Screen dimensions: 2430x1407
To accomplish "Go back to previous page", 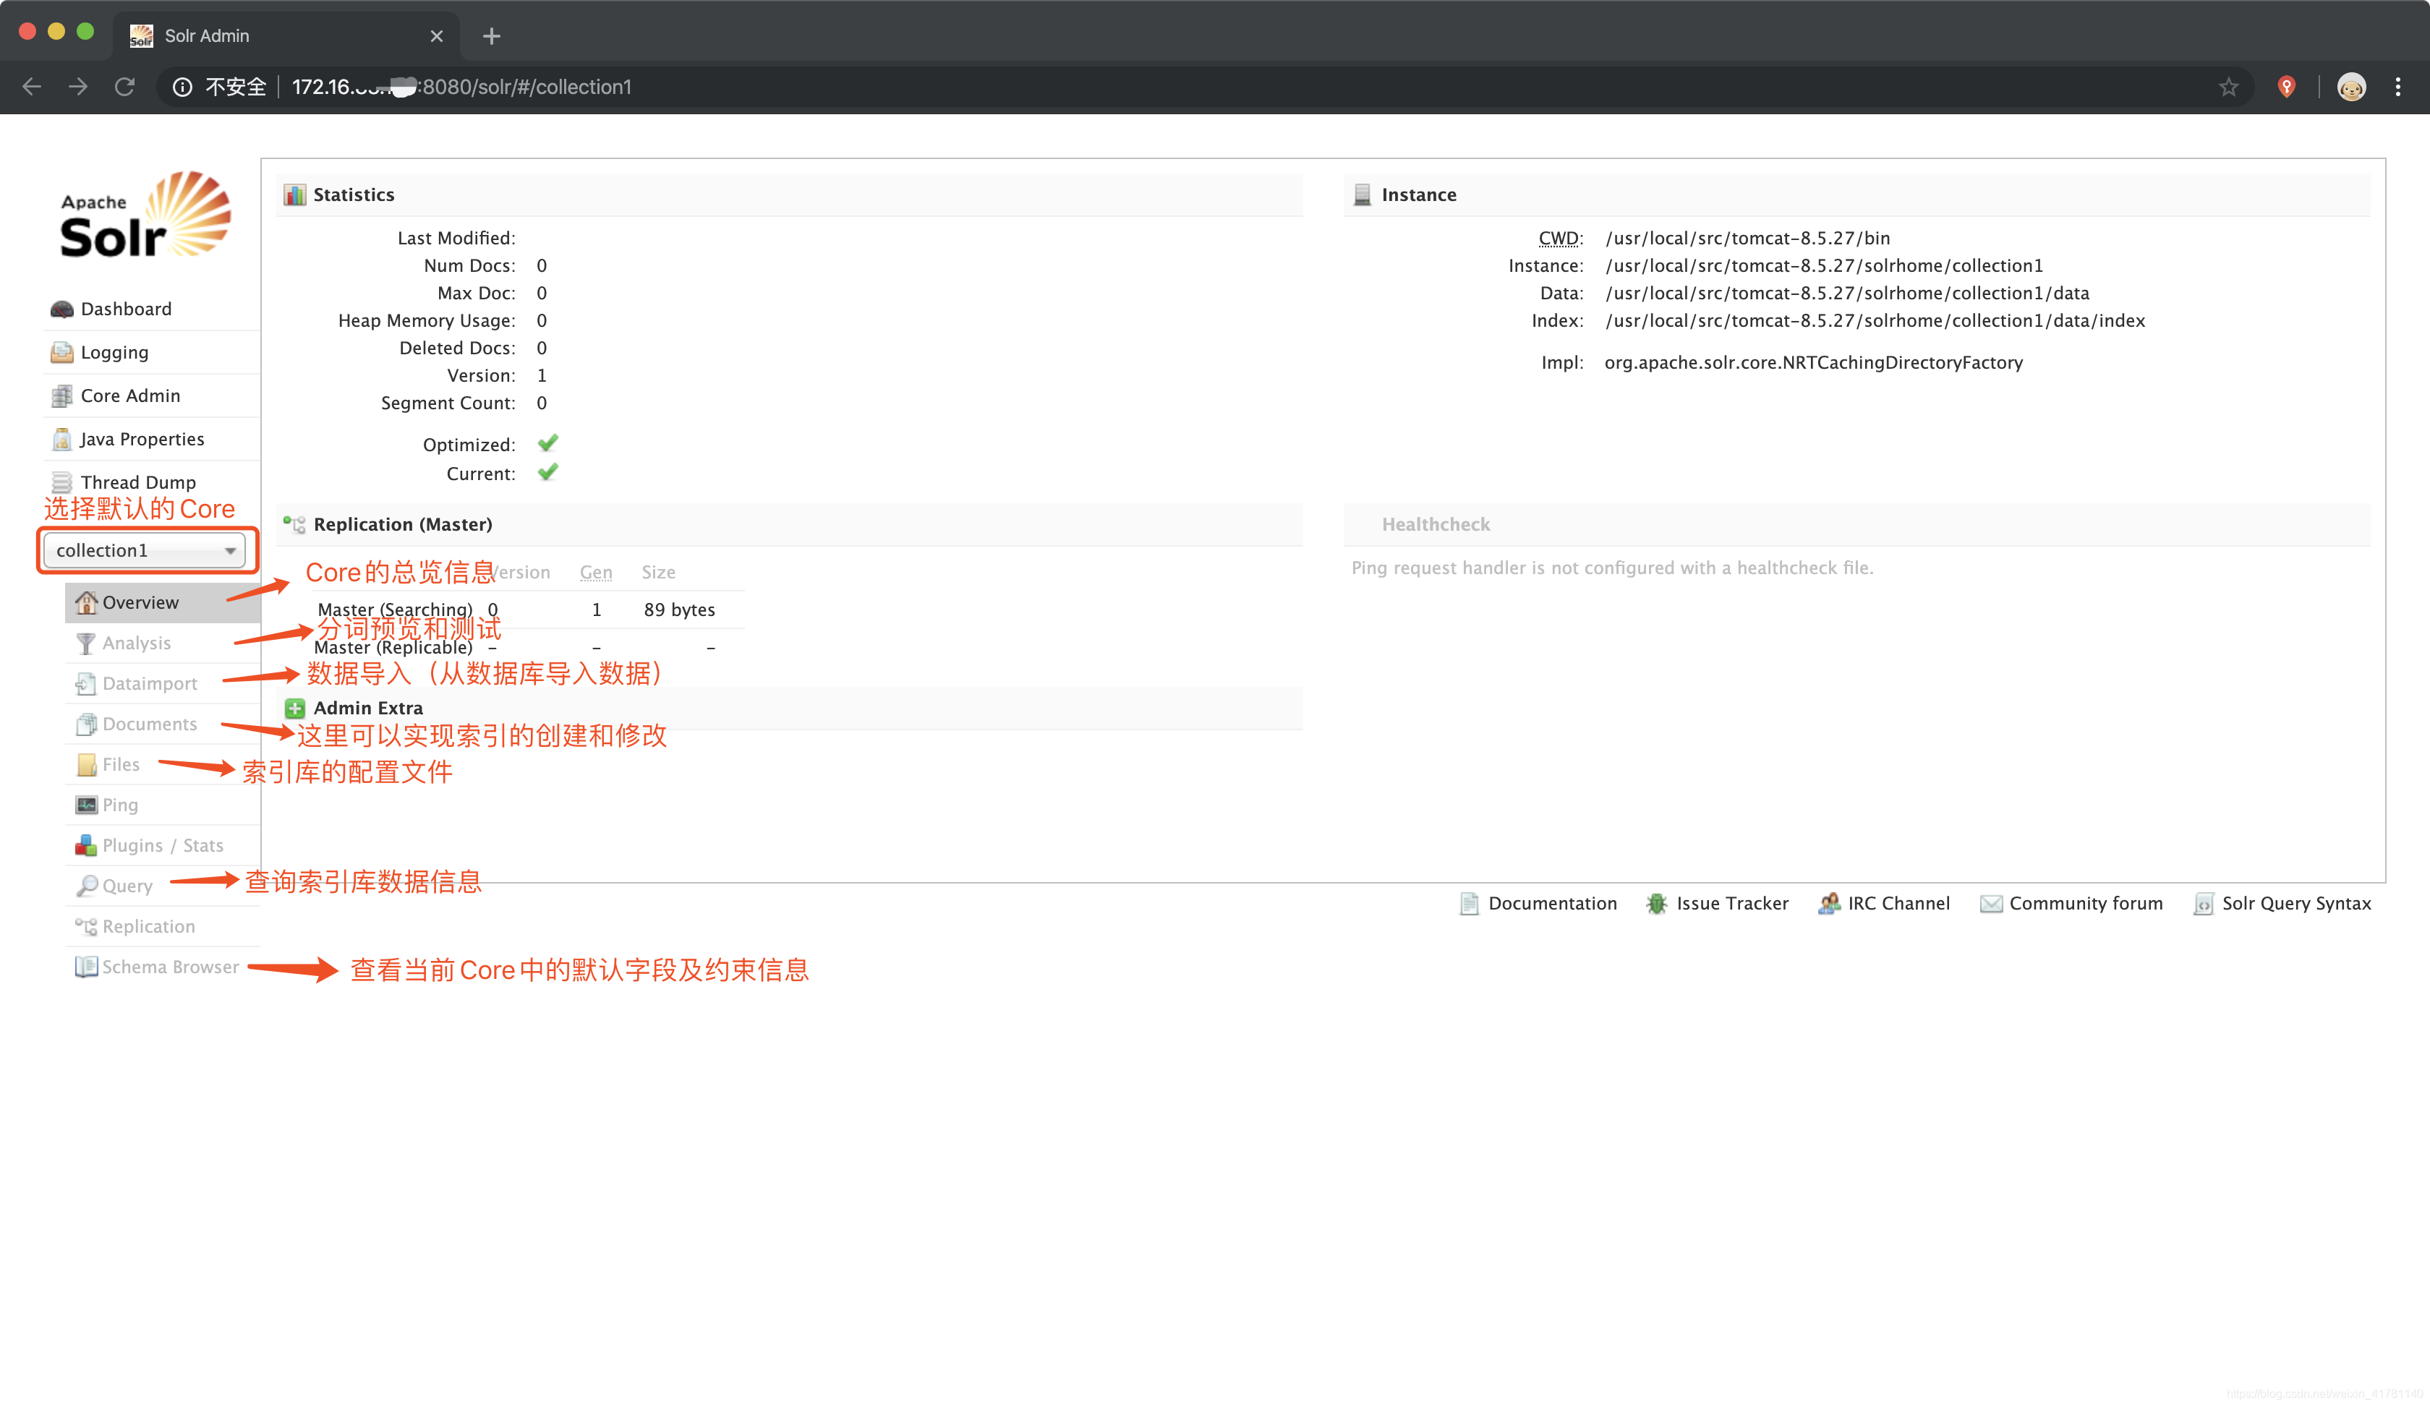I will 32,87.
